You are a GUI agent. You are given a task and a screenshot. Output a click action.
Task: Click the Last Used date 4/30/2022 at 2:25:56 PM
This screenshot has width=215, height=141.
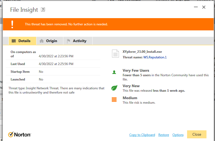point(56,64)
